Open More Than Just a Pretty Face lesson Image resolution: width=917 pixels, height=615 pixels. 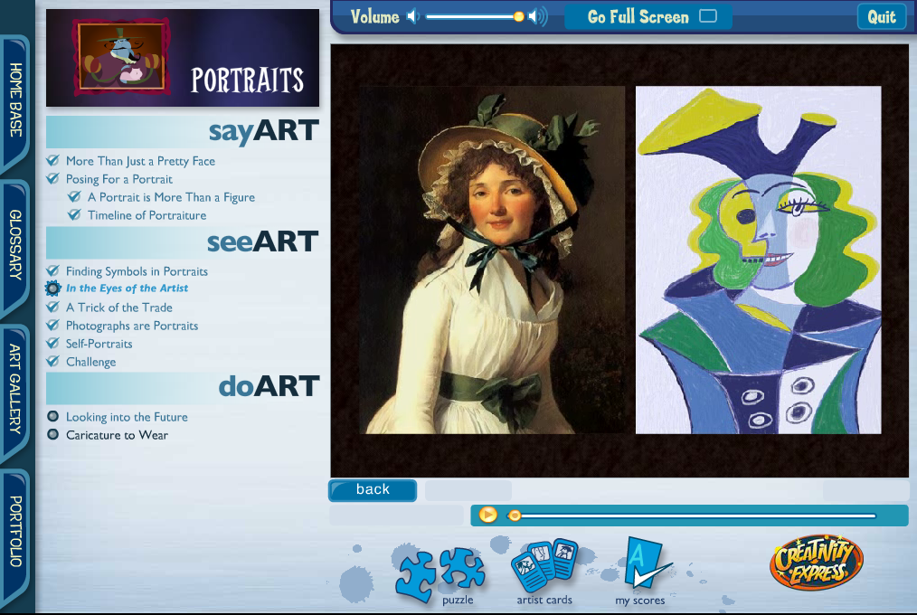pos(140,161)
